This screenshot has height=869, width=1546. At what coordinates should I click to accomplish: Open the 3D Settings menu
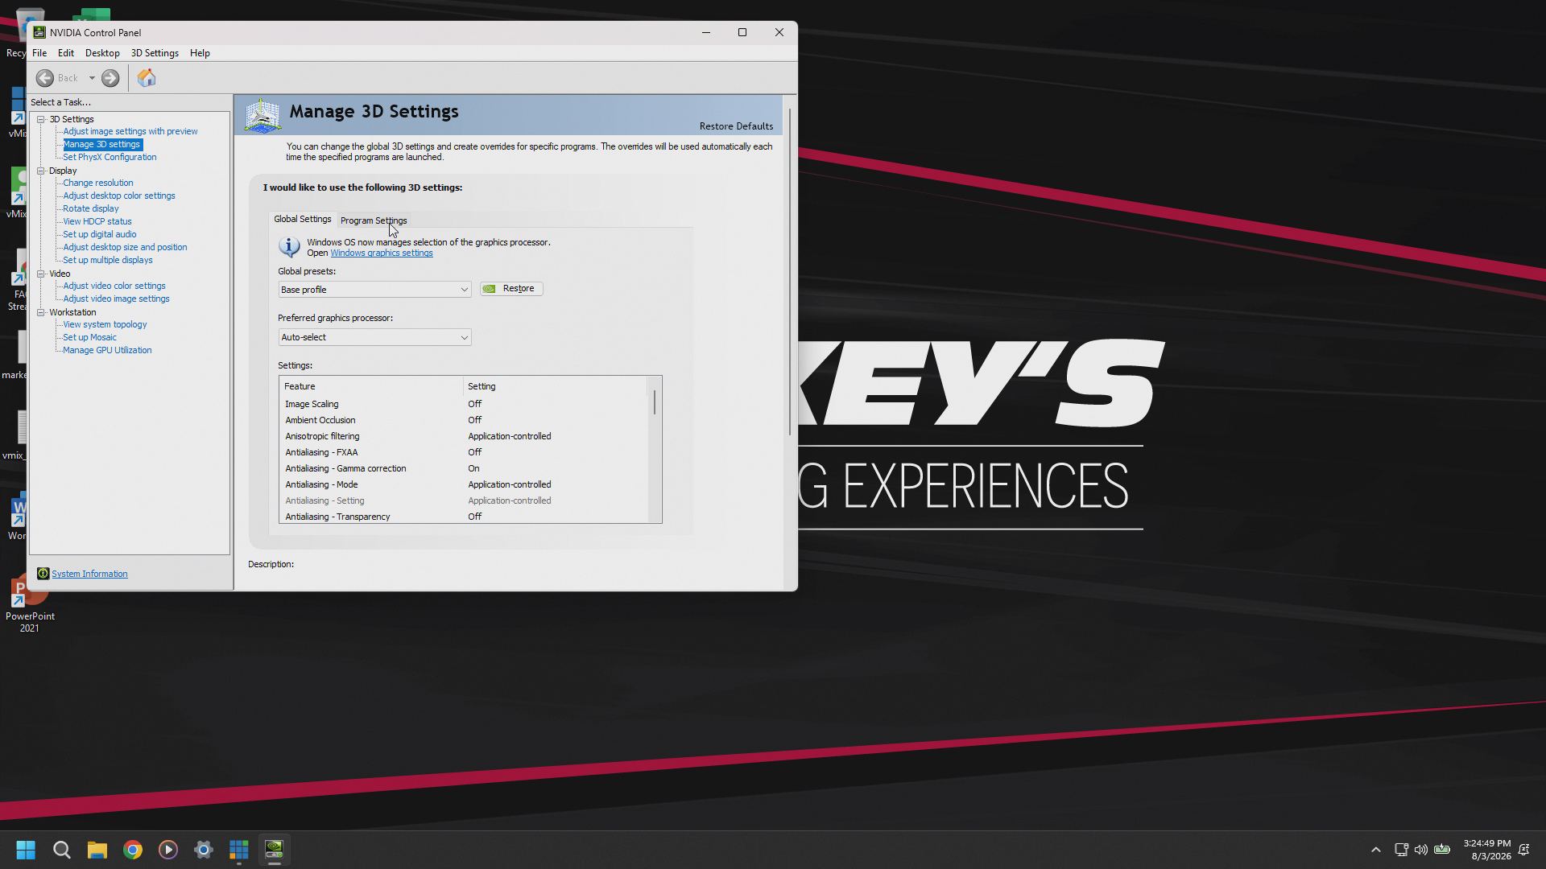coord(155,53)
